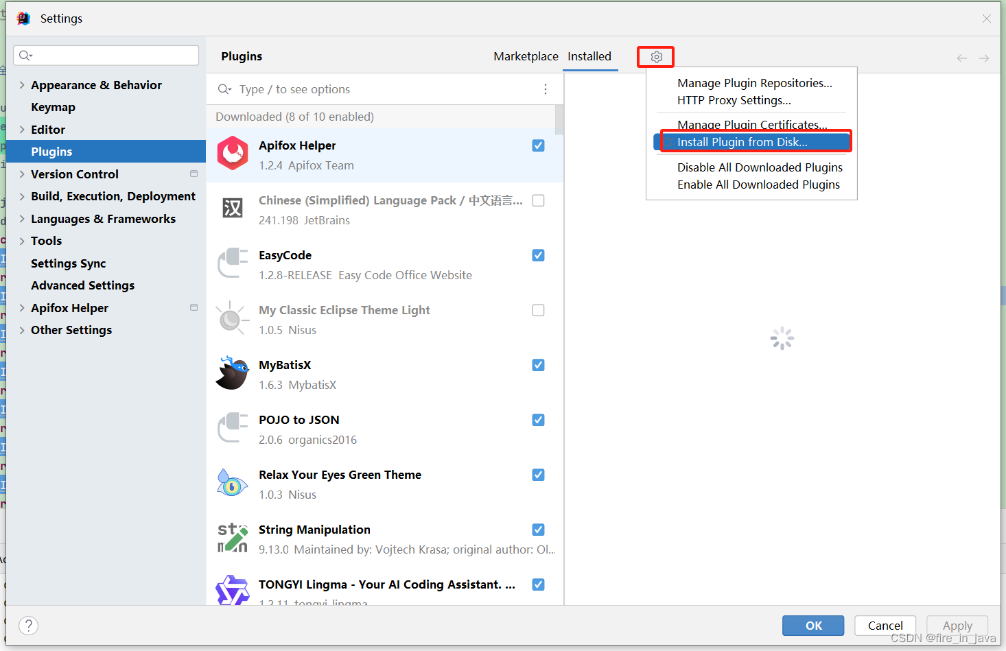The width and height of the screenshot is (1006, 651).
Task: Click the Apifox Helper plugin icon
Action: click(x=233, y=152)
